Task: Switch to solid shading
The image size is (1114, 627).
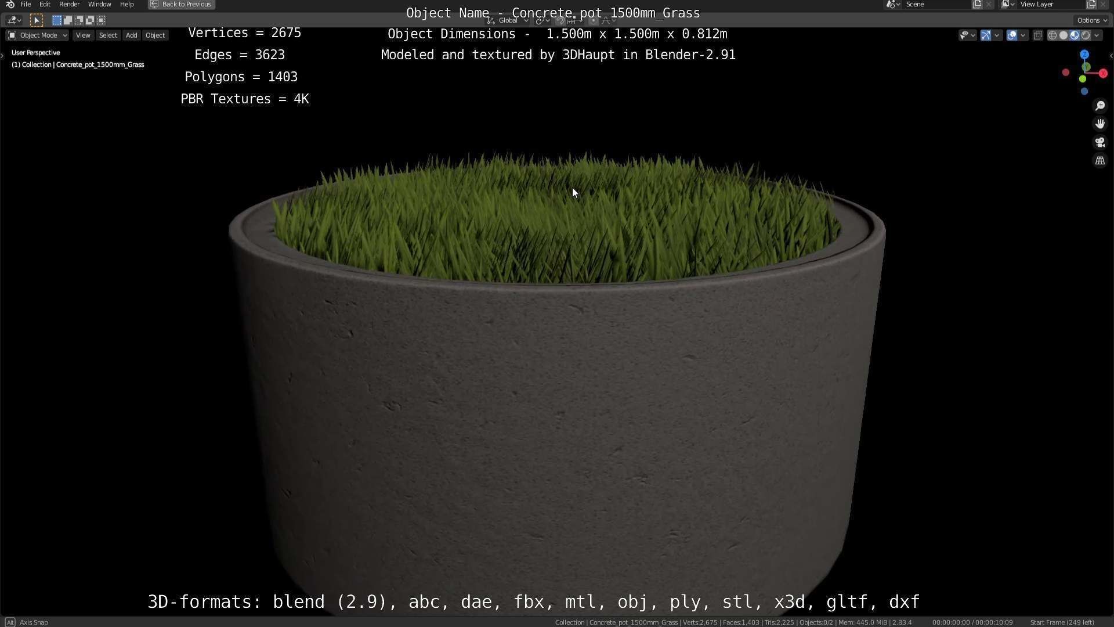Action: click(x=1064, y=35)
